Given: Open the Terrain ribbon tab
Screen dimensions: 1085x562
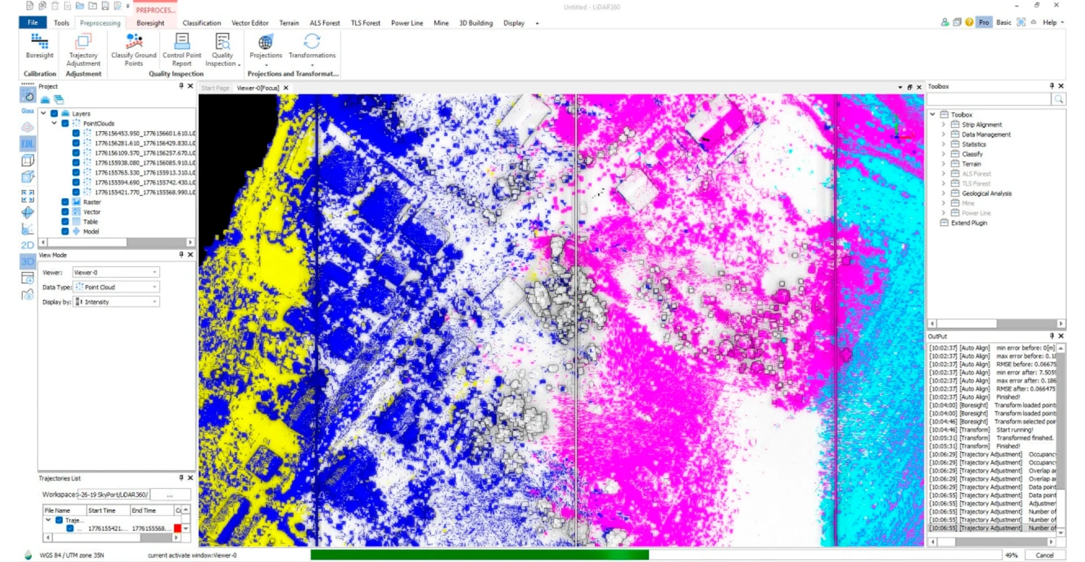Looking at the screenshot, I should (x=289, y=23).
